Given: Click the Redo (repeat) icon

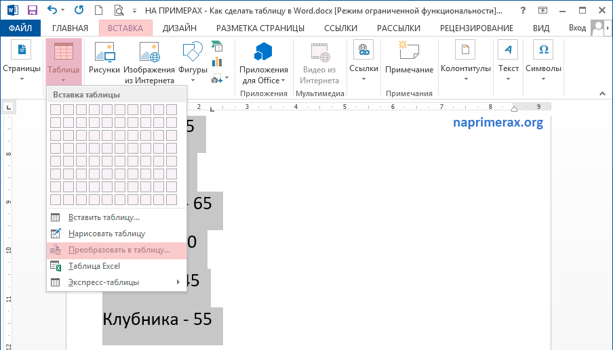Looking at the screenshot, I should pyautogui.click(x=79, y=10).
